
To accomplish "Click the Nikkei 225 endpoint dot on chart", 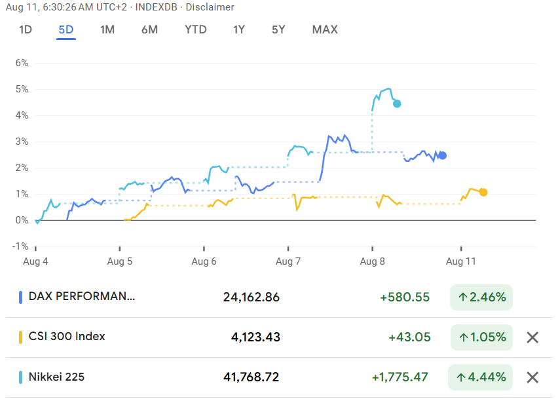I will [396, 104].
